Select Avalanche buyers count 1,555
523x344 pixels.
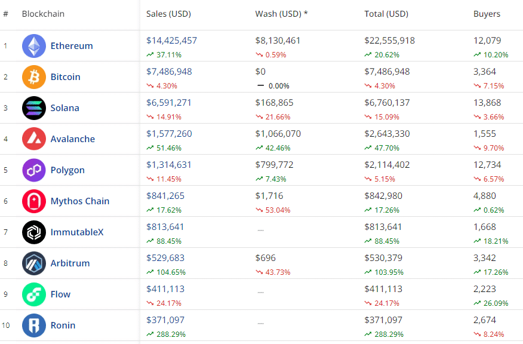(x=485, y=133)
